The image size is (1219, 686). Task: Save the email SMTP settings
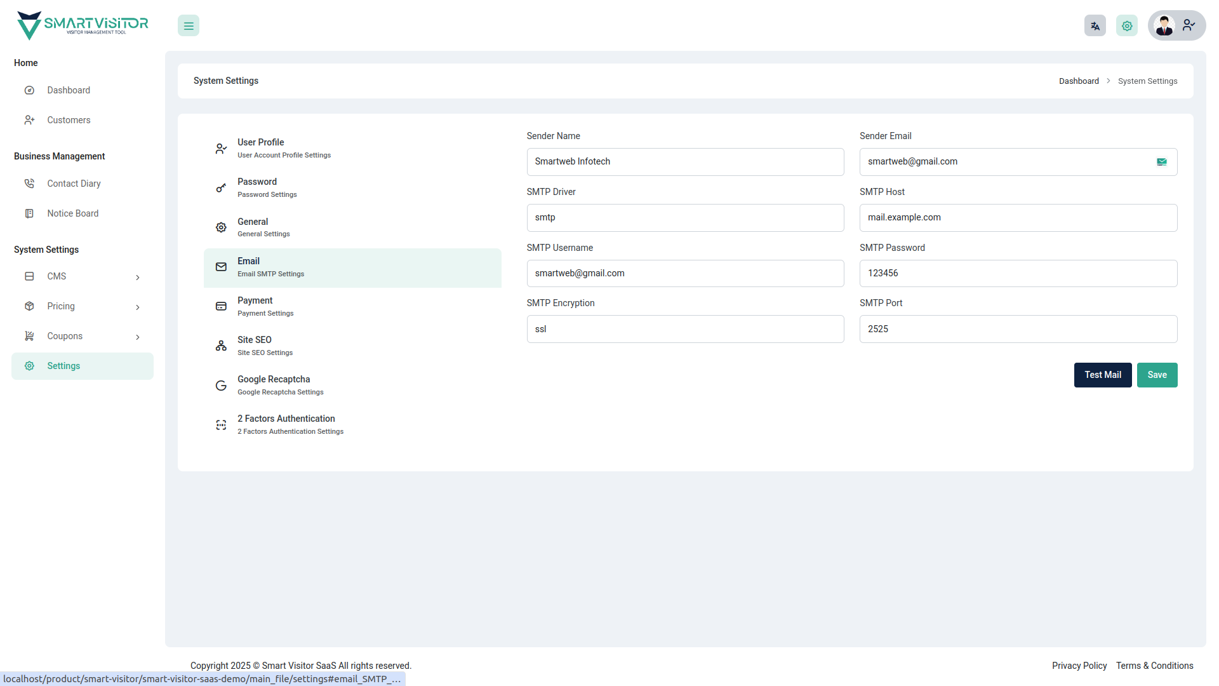coord(1157,375)
